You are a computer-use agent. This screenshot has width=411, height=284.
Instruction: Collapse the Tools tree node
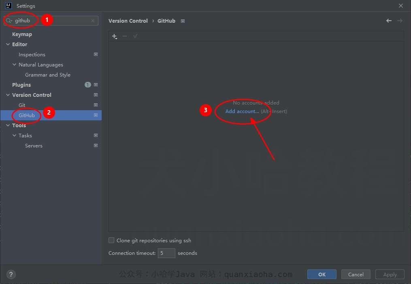tap(8, 125)
